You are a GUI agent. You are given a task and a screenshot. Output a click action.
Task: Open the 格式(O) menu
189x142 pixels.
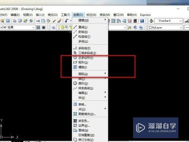[x=53, y=15]
